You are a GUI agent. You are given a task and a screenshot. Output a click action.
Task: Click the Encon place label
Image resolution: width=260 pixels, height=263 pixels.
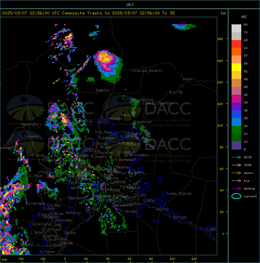(187, 79)
